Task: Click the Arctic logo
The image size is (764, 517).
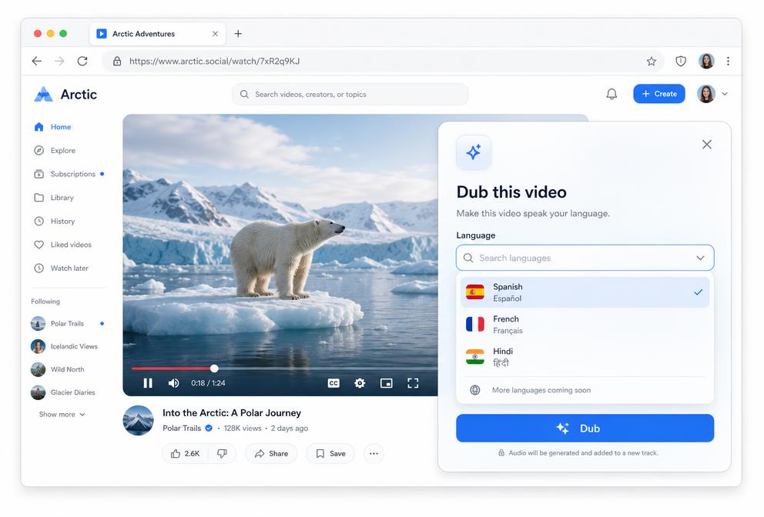Action: [65, 94]
